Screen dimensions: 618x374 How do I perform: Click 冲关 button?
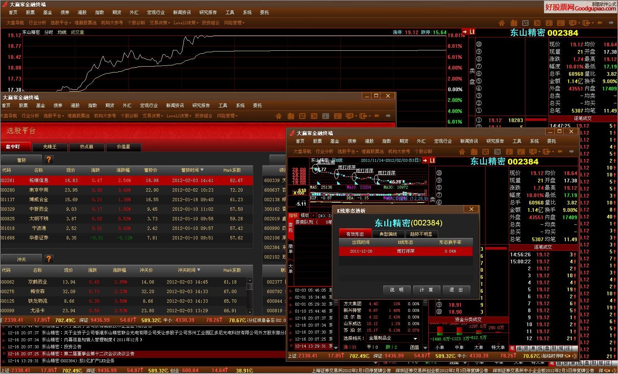coord(21,260)
